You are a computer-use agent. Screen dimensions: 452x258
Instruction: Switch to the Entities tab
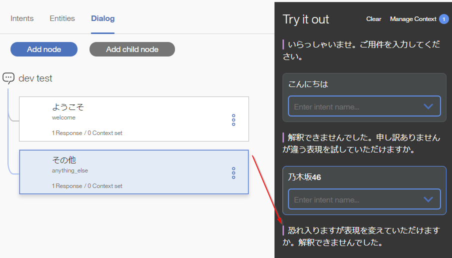[62, 18]
